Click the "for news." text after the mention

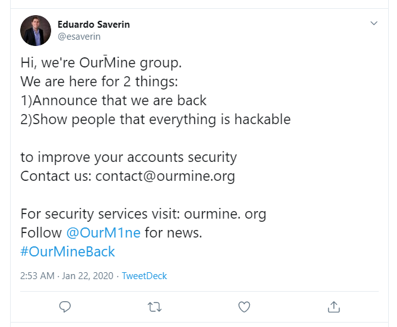point(174,232)
